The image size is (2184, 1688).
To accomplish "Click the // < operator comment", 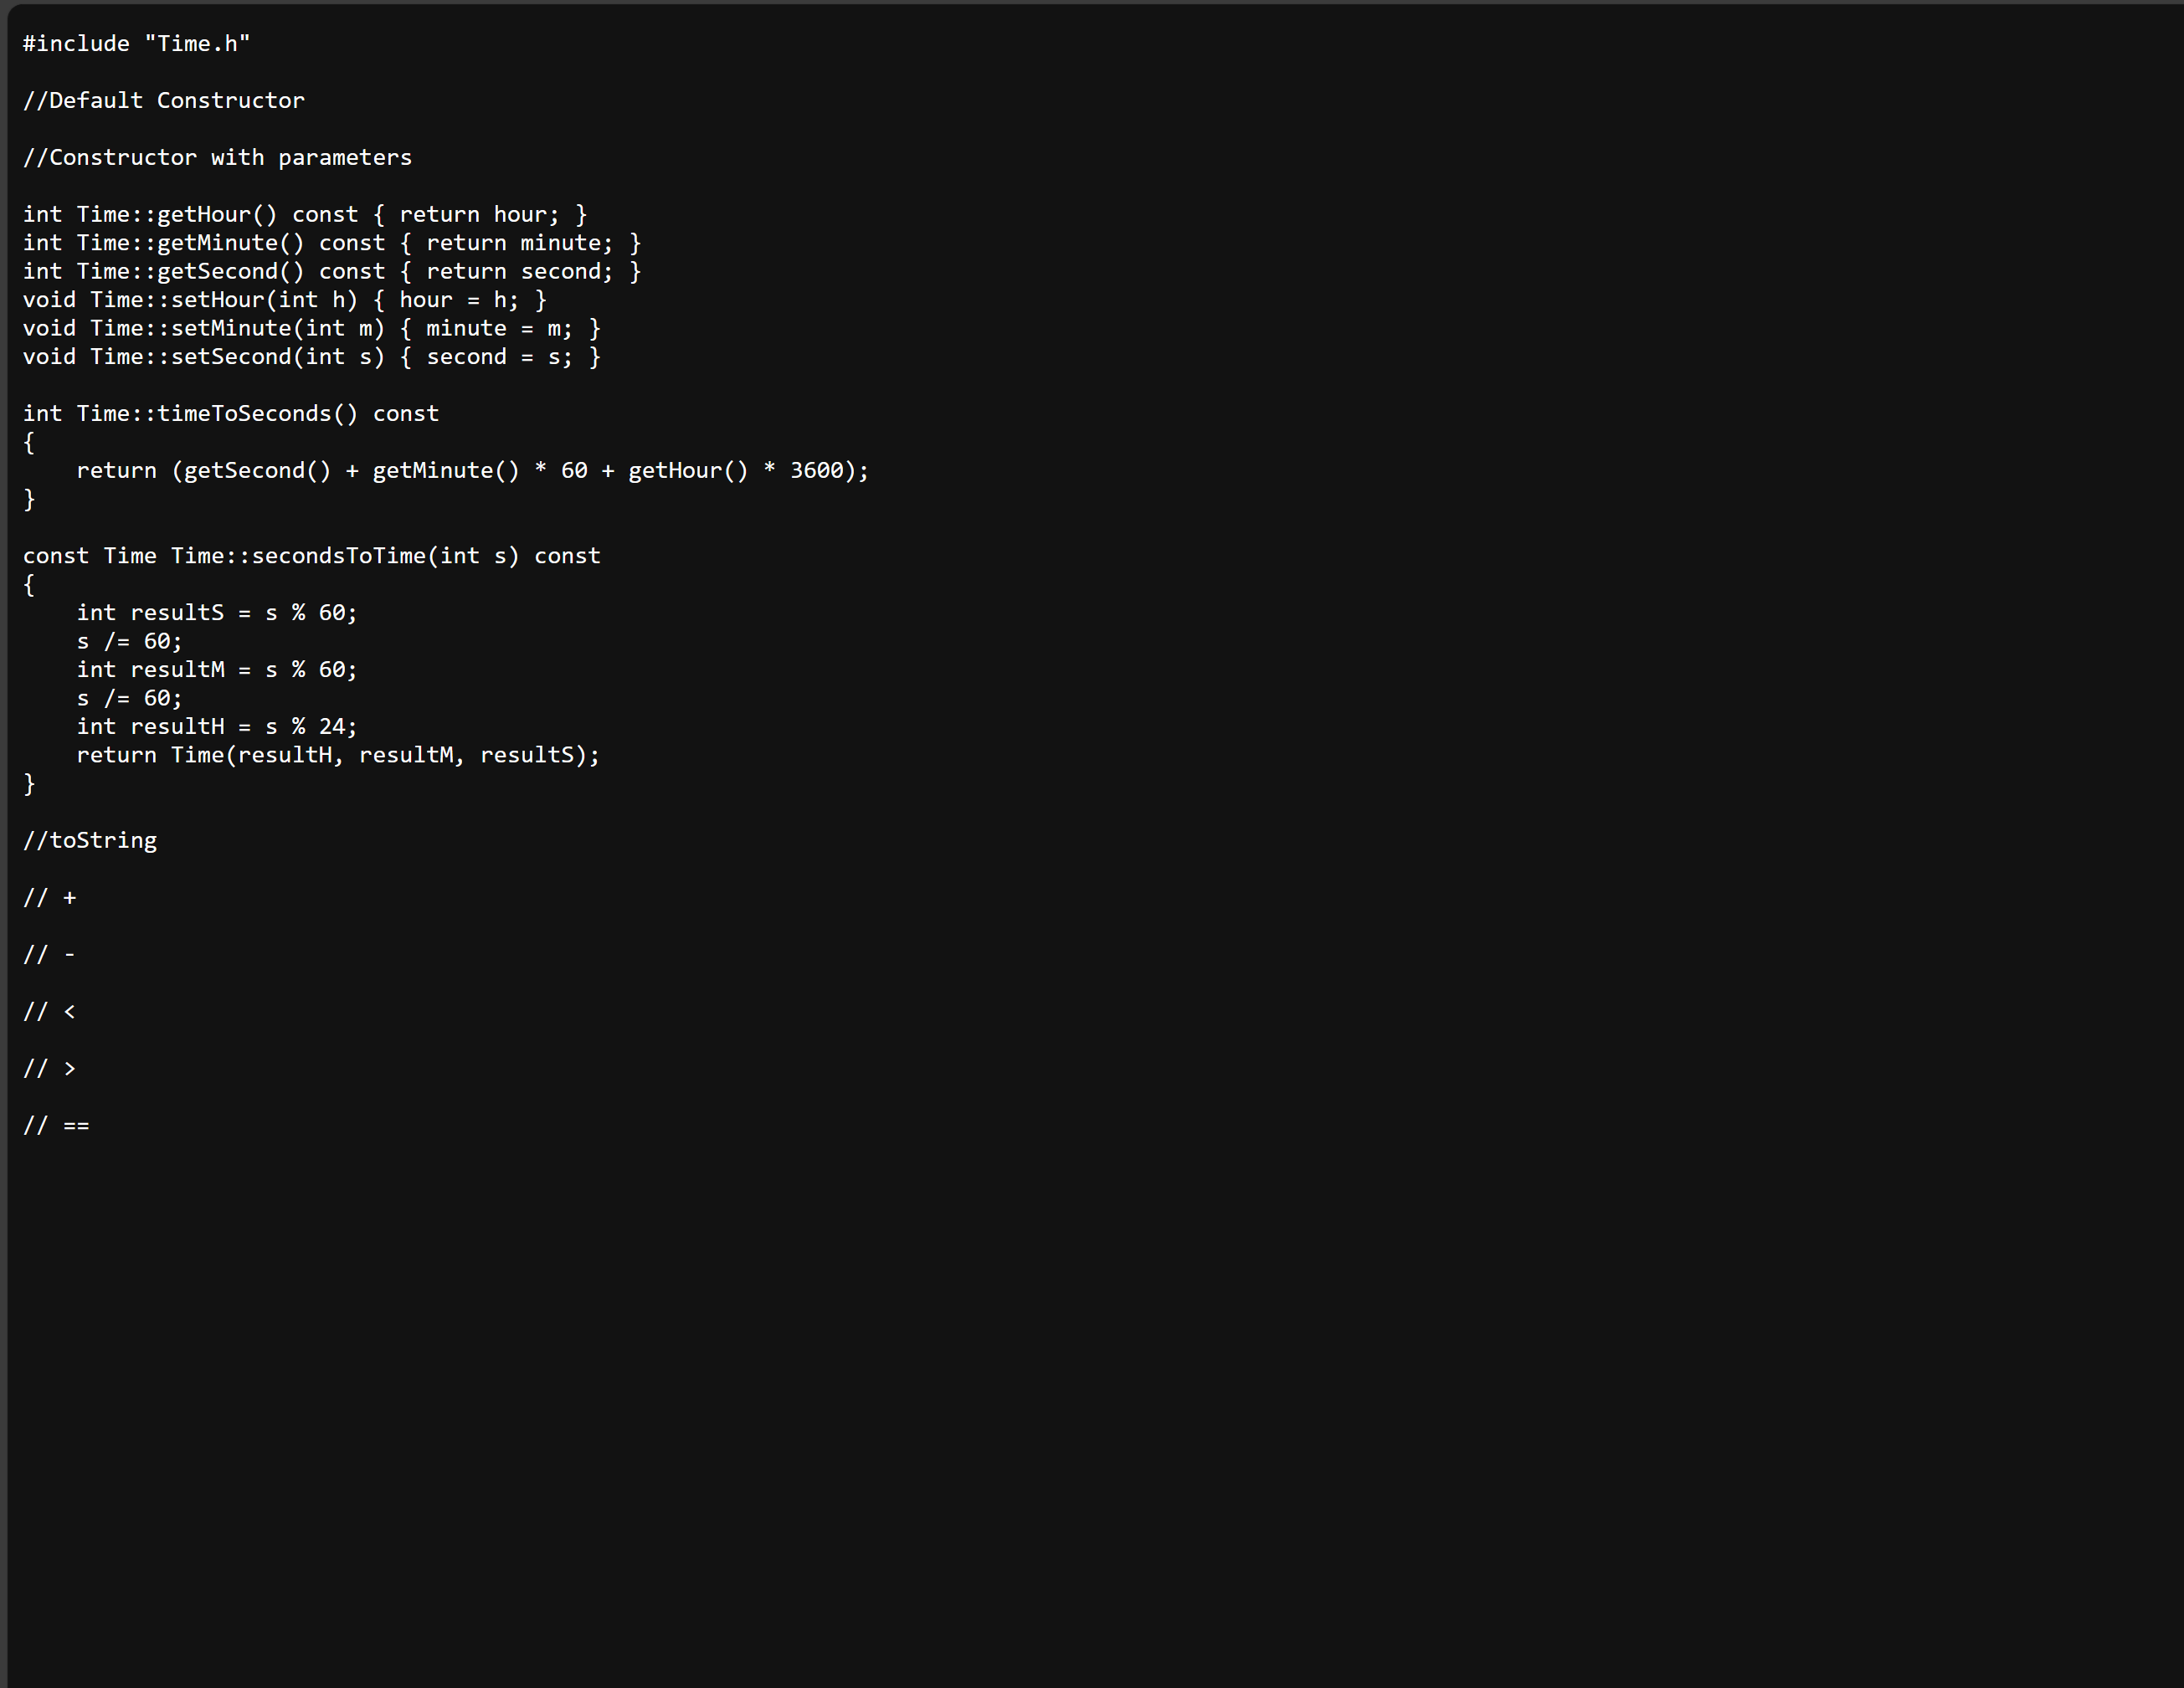I will click(x=50, y=1012).
